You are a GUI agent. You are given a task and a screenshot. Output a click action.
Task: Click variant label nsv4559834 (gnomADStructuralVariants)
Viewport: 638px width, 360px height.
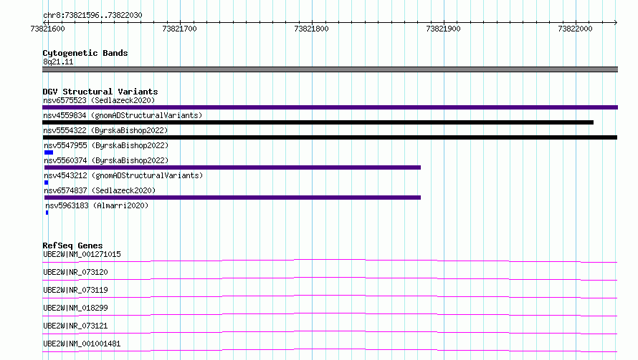point(123,115)
